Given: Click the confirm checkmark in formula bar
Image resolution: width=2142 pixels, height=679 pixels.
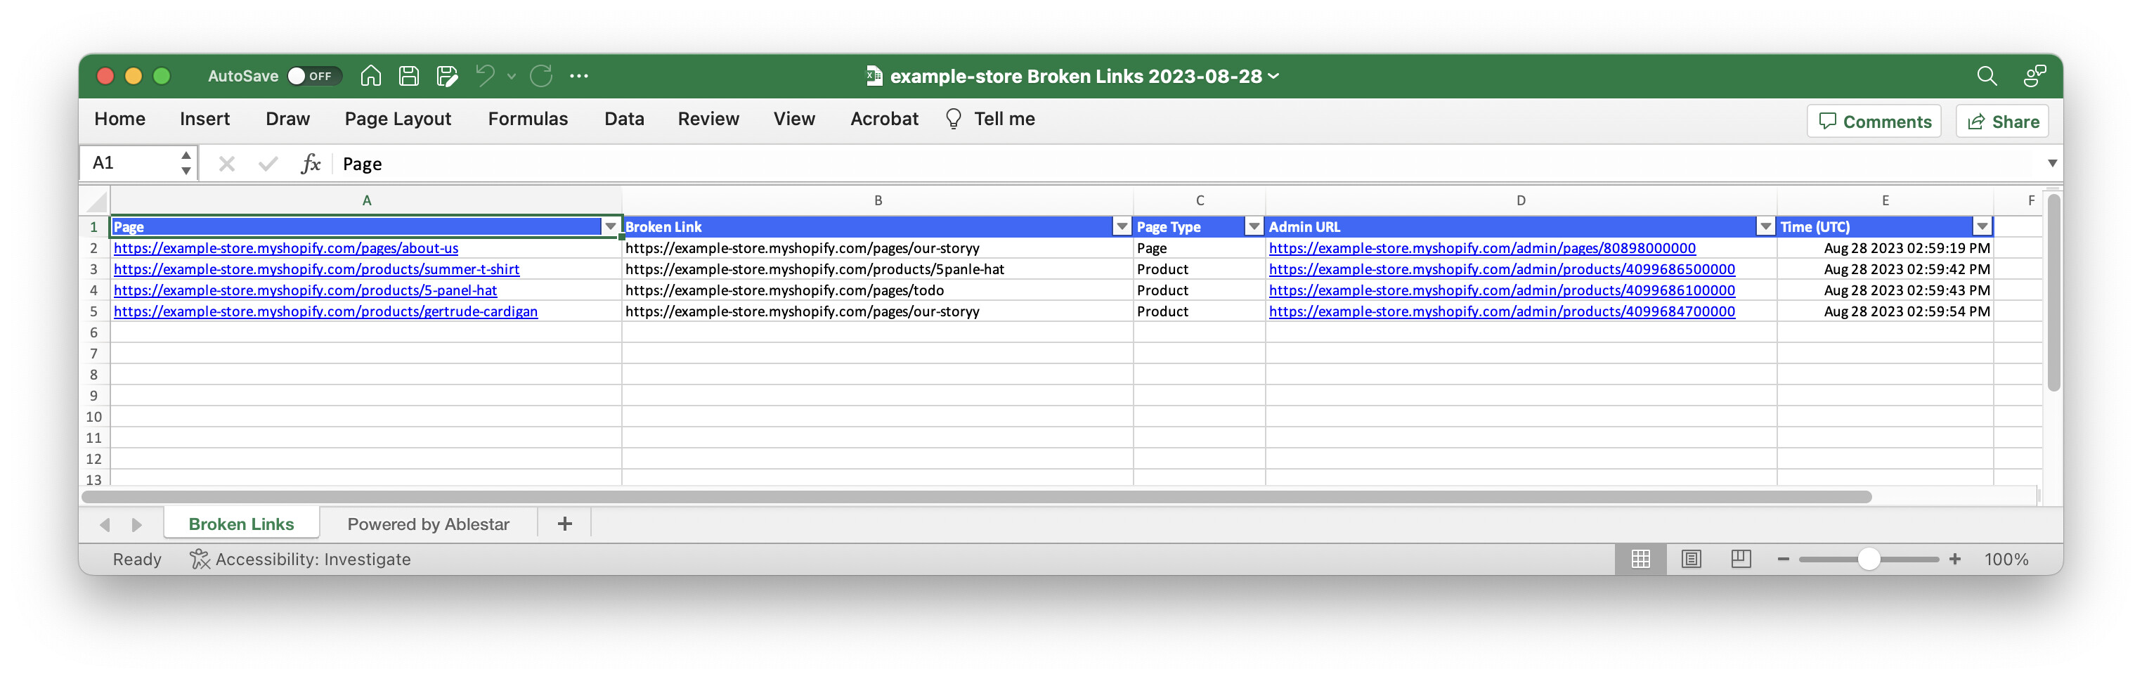Looking at the screenshot, I should click(268, 164).
